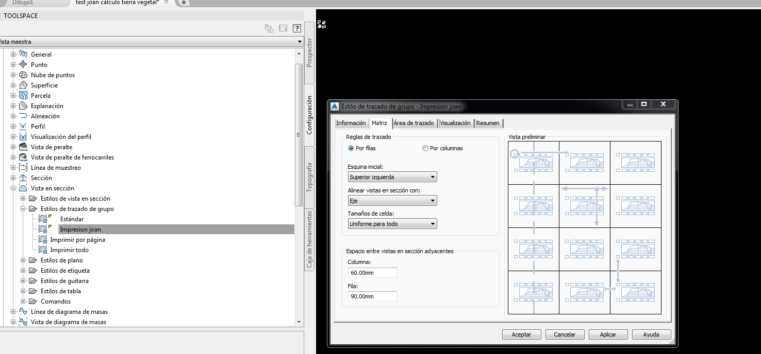This screenshot has width=761, height=354.
Task: Click the Sección icon
Action: click(x=23, y=178)
